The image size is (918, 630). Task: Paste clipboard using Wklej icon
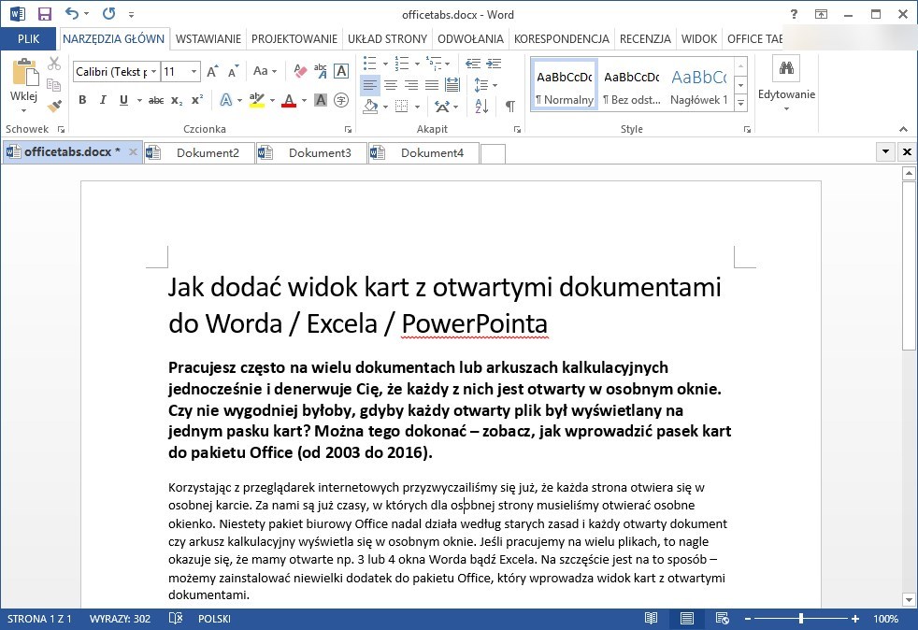(x=24, y=73)
